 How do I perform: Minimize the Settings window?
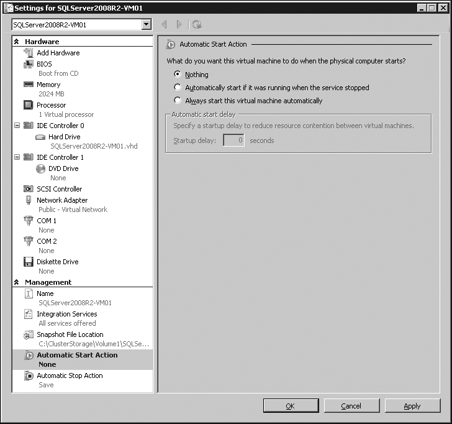(x=422, y=8)
